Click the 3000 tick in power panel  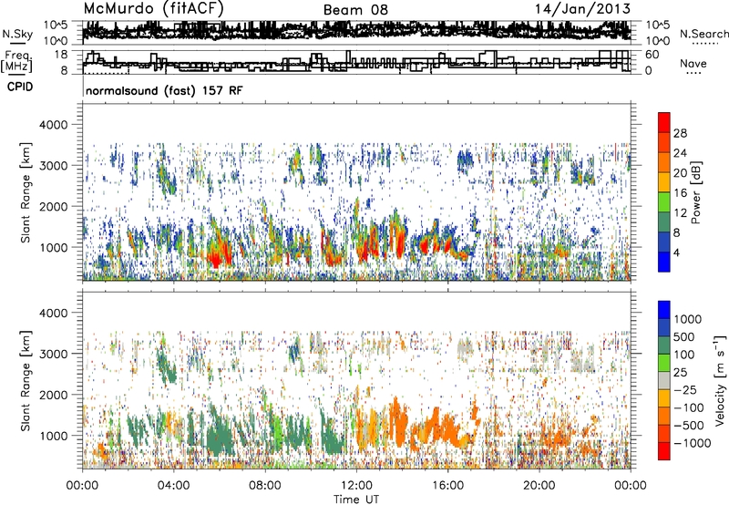click(56, 166)
